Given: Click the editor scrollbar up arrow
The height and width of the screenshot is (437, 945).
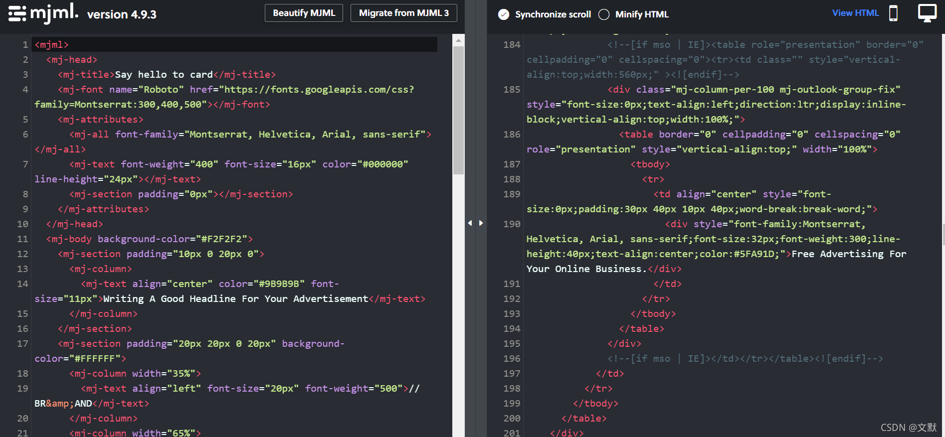Looking at the screenshot, I should point(458,40).
